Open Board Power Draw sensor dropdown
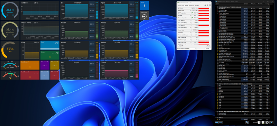Viewport: 277px width, 126px height. pyautogui.click(x=190, y=42)
